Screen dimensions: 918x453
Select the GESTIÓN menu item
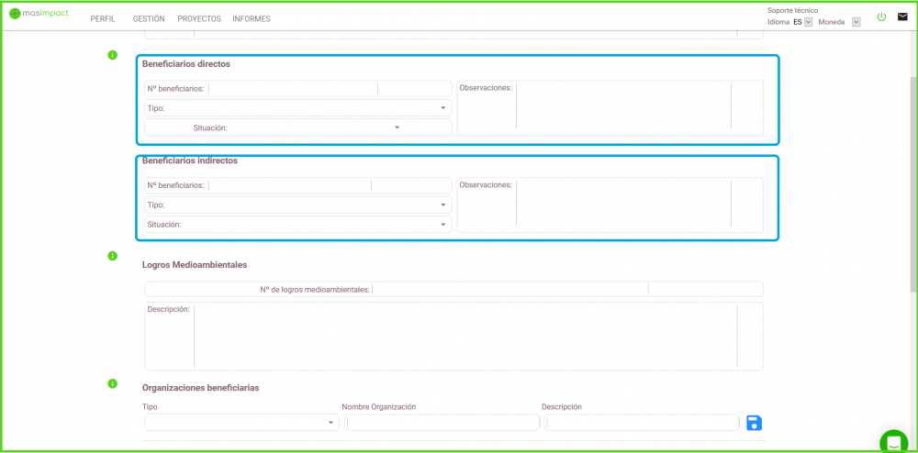(149, 18)
